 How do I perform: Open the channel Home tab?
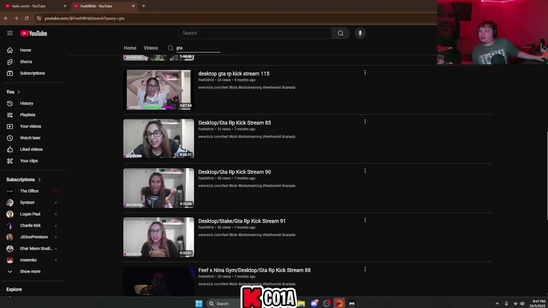pos(130,48)
